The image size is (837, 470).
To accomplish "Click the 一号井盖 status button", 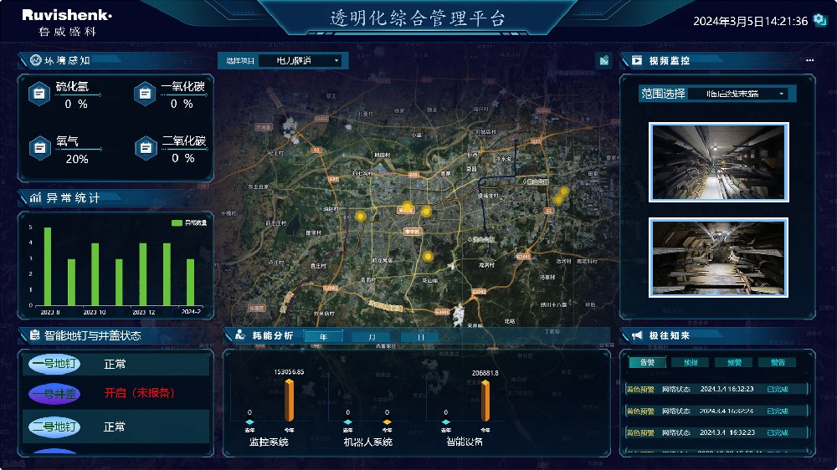I will click(x=54, y=394).
